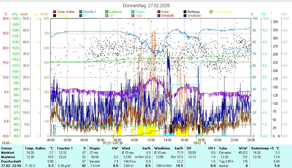Click the dark blue Windböen legend swatch

pyautogui.click(x=185, y=16)
